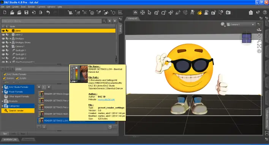The image size is (269, 145).
Task: Open the File menu
Action: 3,7
